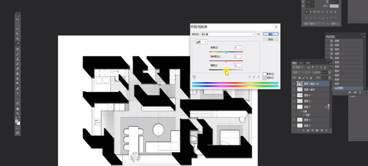Viewport: 368px width, 166px height.
Task: Select the Healing Brush tool
Action: (x=18, y=49)
